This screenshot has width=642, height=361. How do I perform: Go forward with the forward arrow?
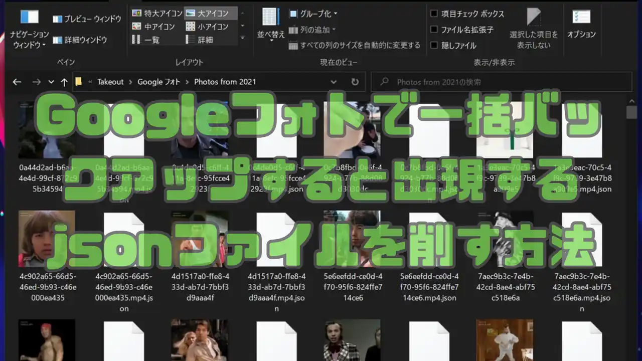pyautogui.click(x=36, y=82)
